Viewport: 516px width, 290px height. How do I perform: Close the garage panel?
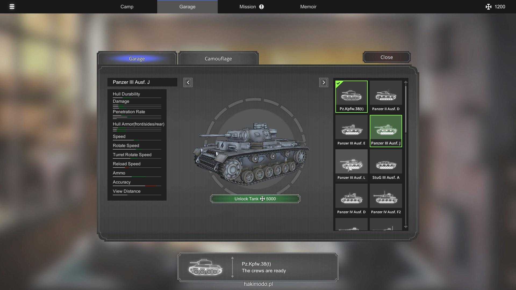click(x=386, y=57)
